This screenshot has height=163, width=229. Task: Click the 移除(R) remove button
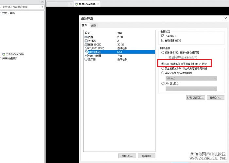(147, 156)
